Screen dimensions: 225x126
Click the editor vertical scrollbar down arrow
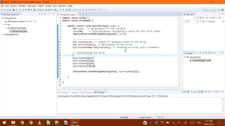179,85
